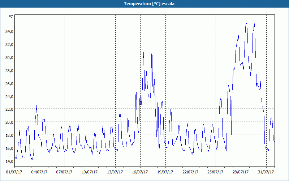Click the 16/07/17 date label
The height and width of the screenshot is (181, 289).
(x=140, y=172)
